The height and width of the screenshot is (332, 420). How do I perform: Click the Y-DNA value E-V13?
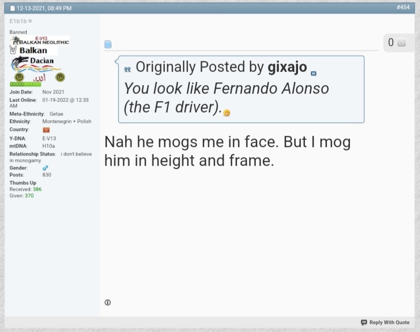click(x=49, y=138)
